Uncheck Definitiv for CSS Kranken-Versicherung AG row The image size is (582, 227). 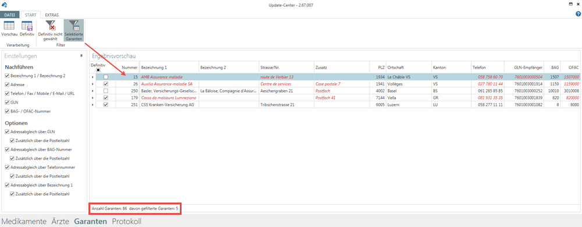click(x=106, y=105)
